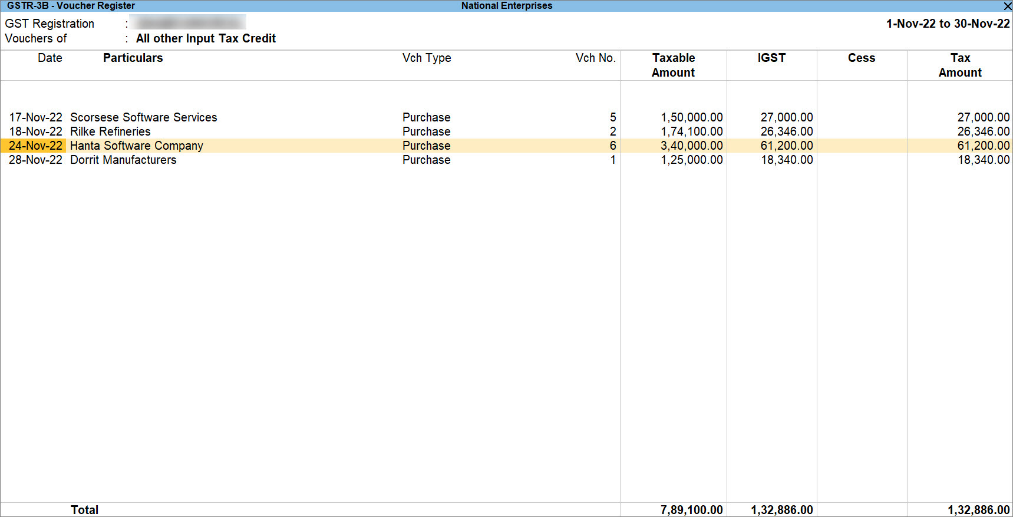This screenshot has width=1013, height=517.
Task: Click Purchase type for Dorrit Manufacturers
Action: 427,160
